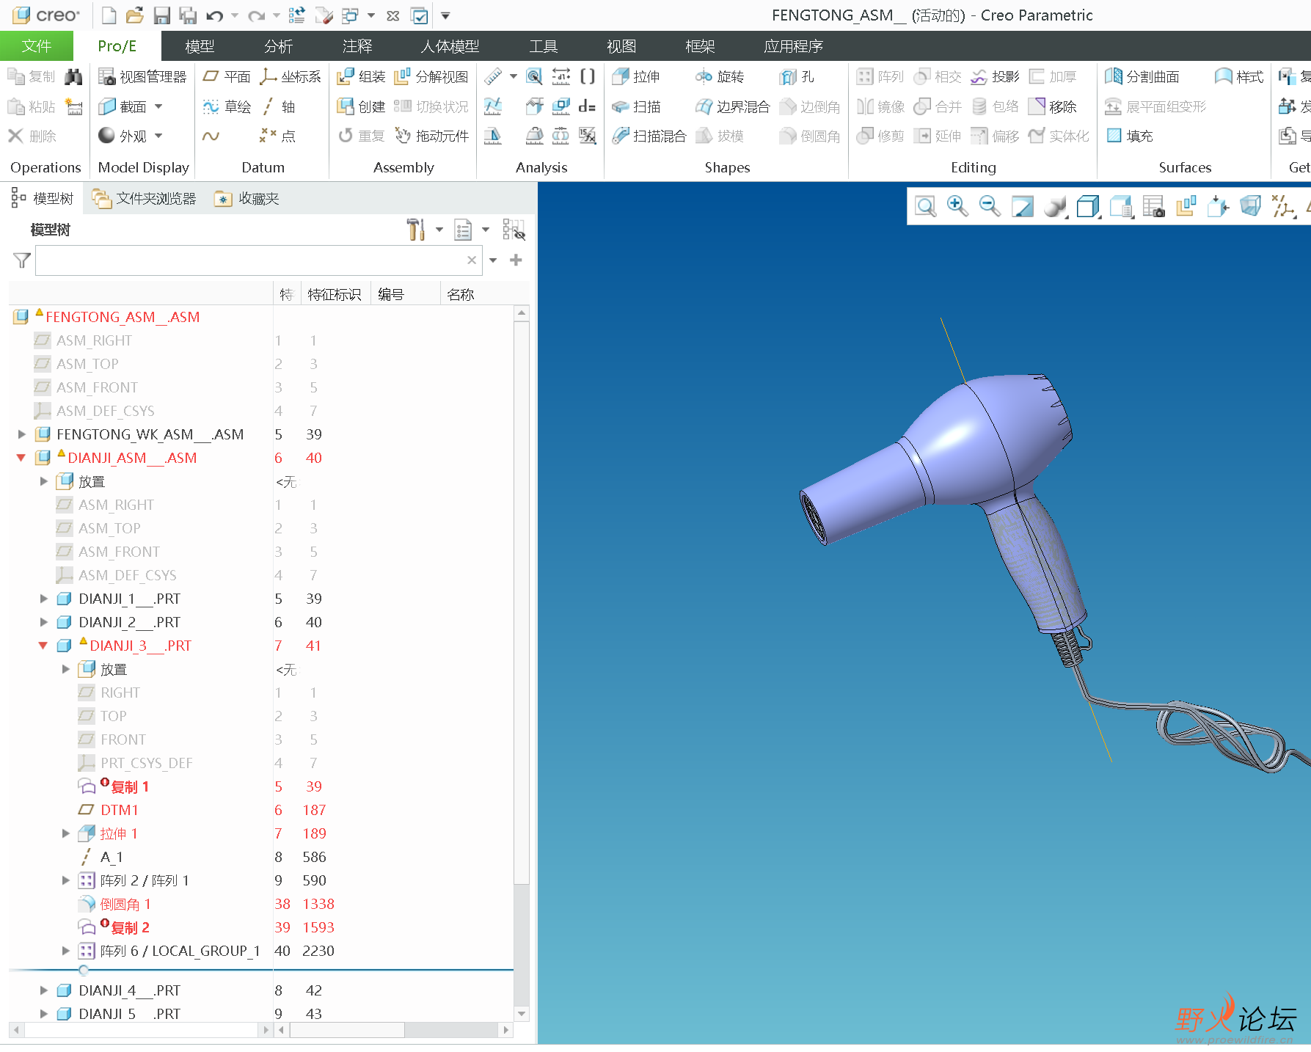
Task: Collapse the DIANJI_3__.PRT tree node
Action: click(x=43, y=646)
